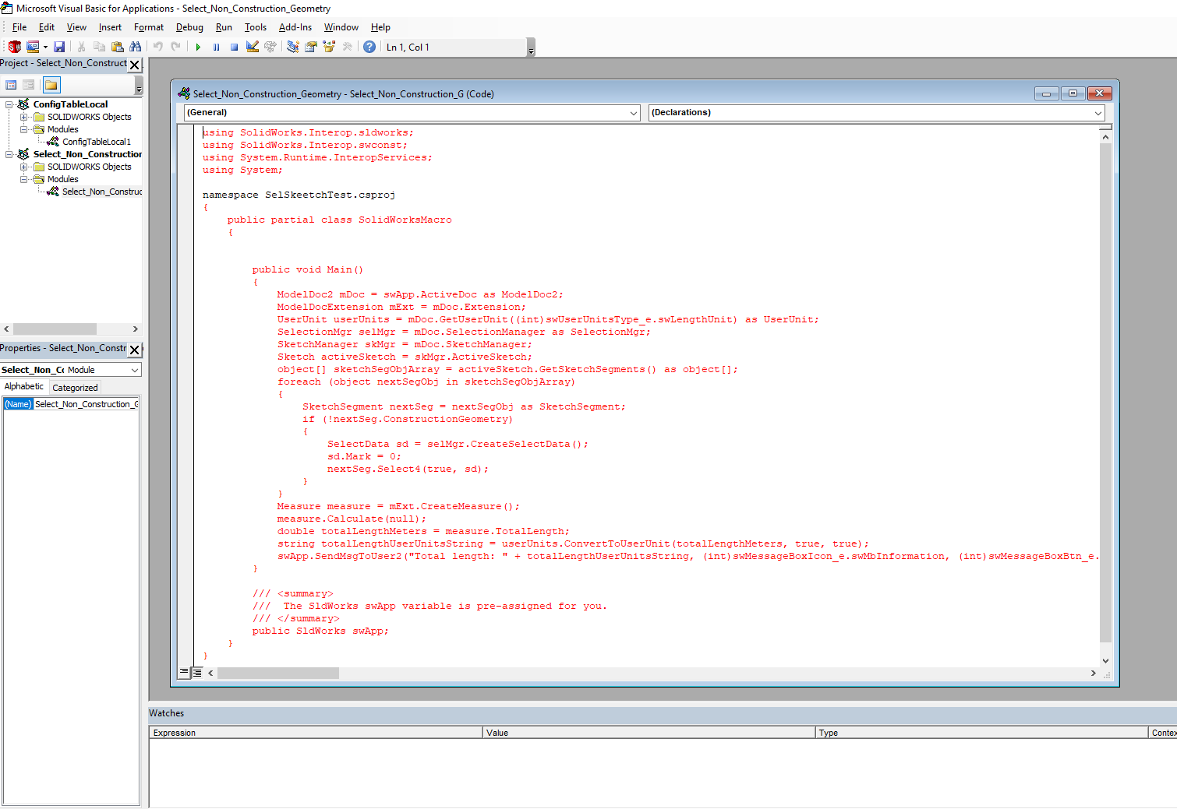Open the (General) object dropdown
1177x809 pixels.
(x=634, y=113)
